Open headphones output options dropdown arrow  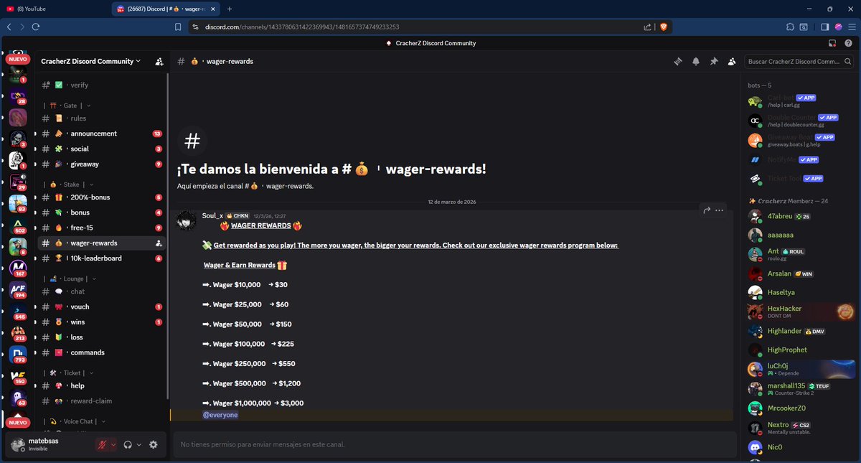coord(138,444)
